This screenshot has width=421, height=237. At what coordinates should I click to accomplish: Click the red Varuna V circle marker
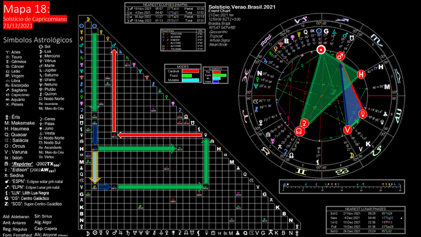tap(348, 130)
